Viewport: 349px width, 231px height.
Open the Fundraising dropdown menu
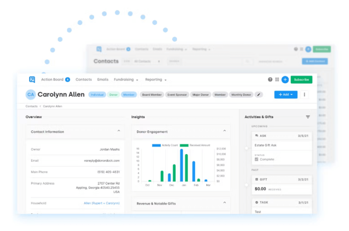pos(126,80)
